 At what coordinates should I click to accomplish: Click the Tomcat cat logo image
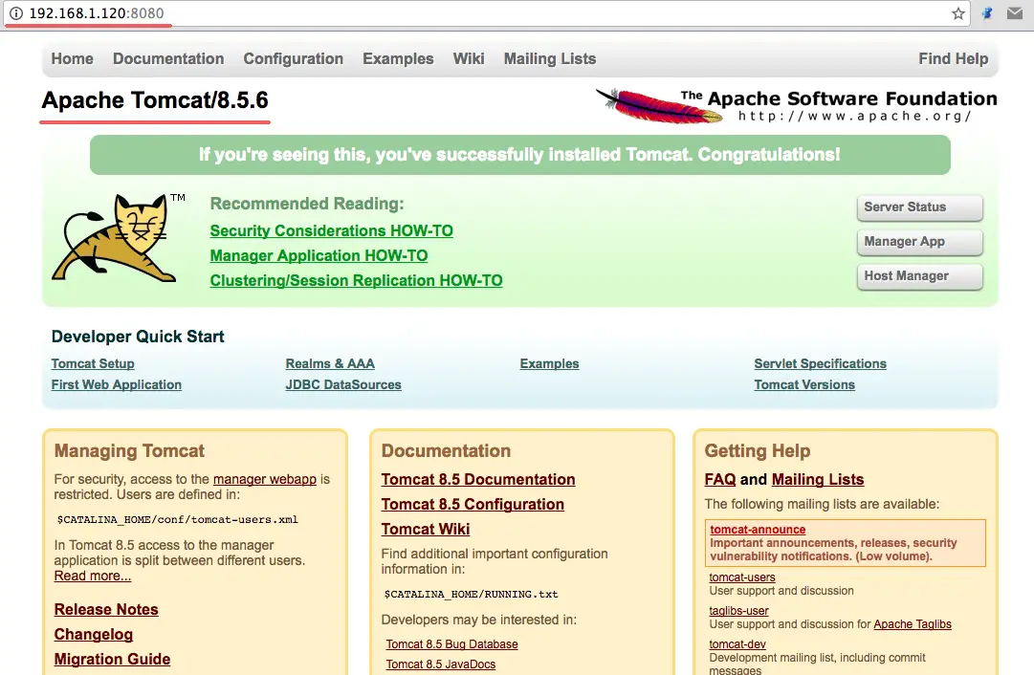click(x=119, y=238)
